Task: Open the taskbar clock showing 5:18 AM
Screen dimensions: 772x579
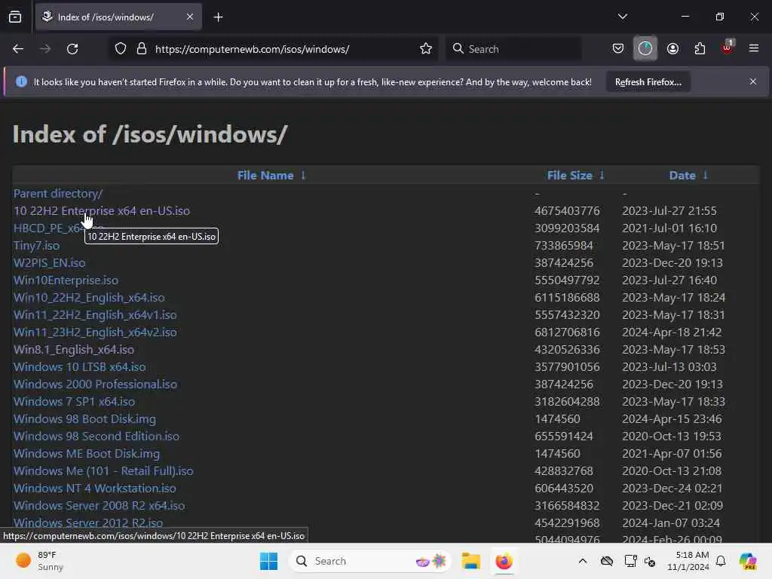Action: click(x=688, y=561)
